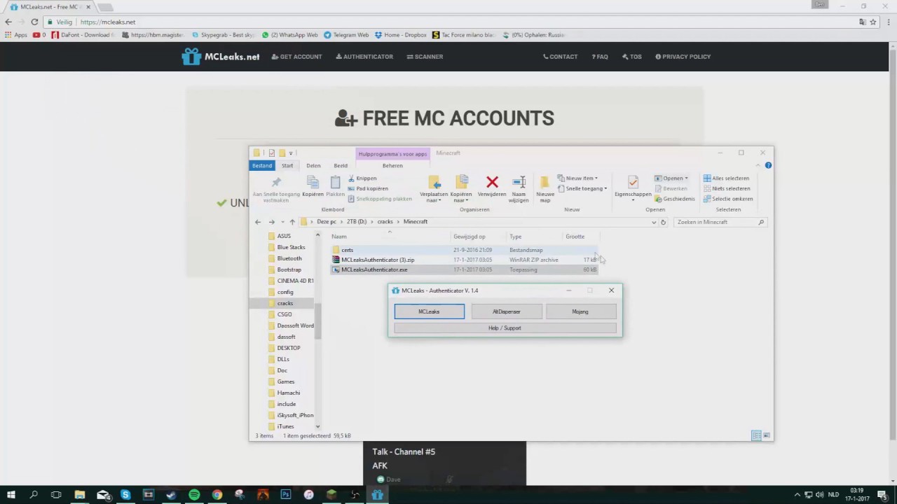897x504 pixels.
Task: Click the Naam wijzigen rename icon
Action: coord(519,183)
